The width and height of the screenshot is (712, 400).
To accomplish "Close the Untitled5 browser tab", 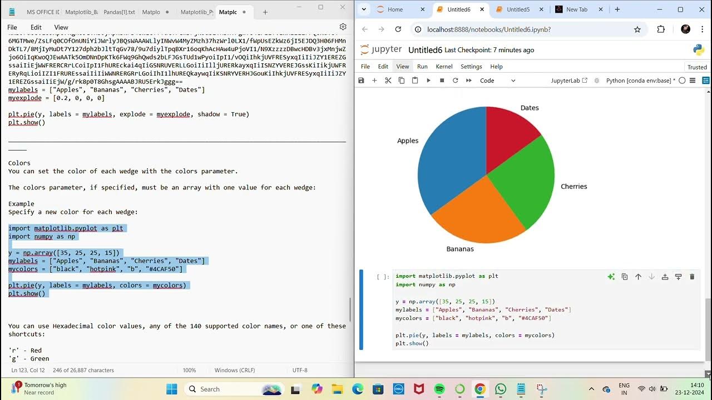I will (541, 9).
